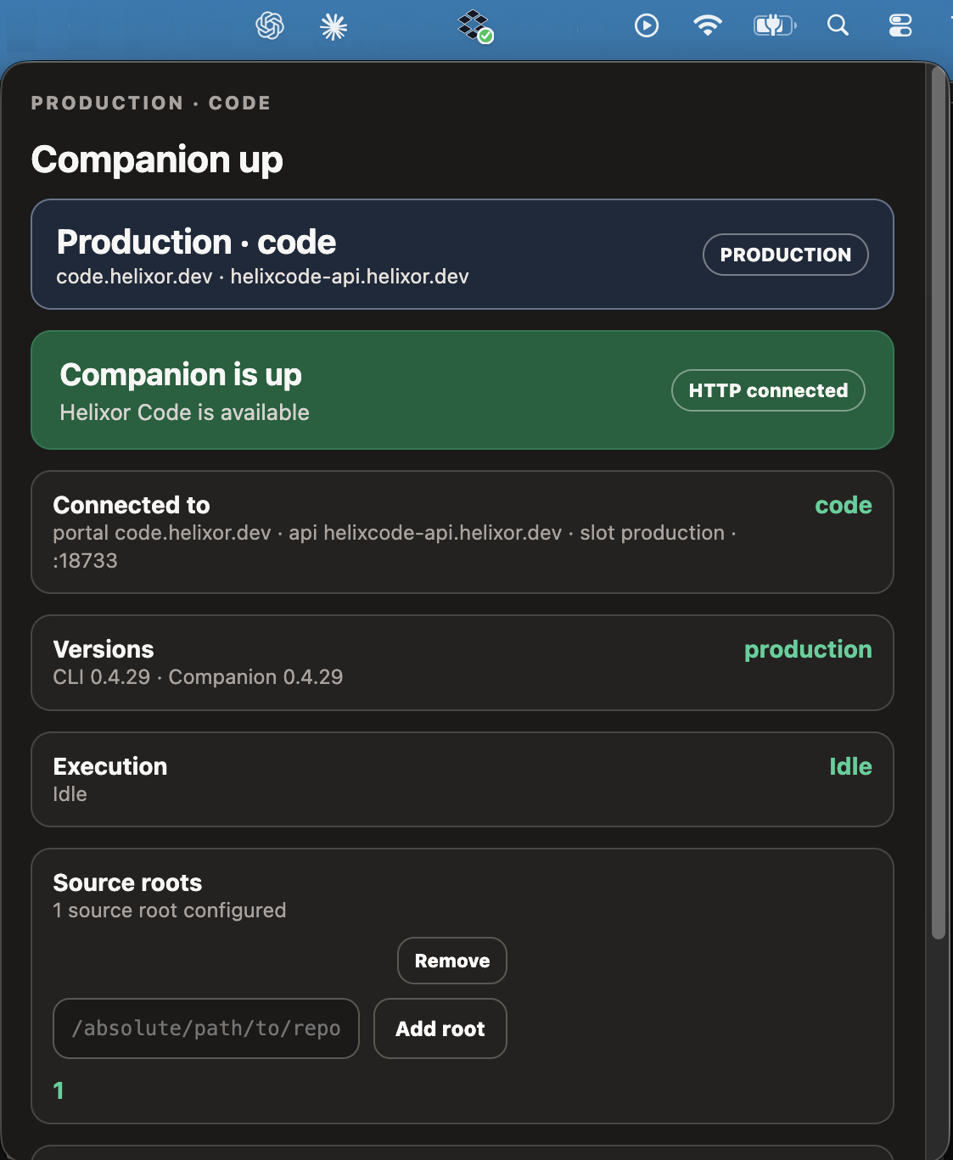
Task: Open Spotlight search magnifier icon
Action: coord(838,25)
